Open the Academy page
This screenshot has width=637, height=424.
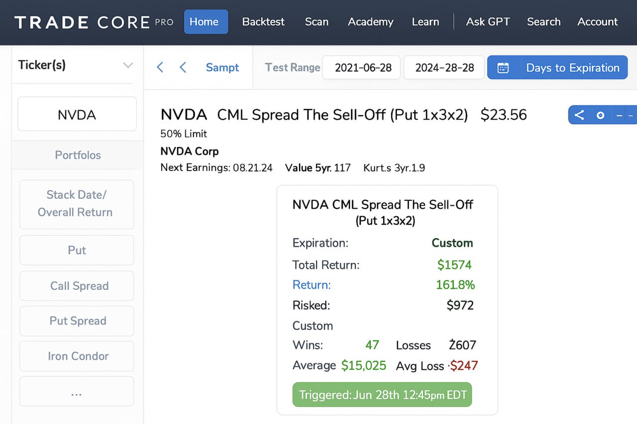[x=370, y=22]
